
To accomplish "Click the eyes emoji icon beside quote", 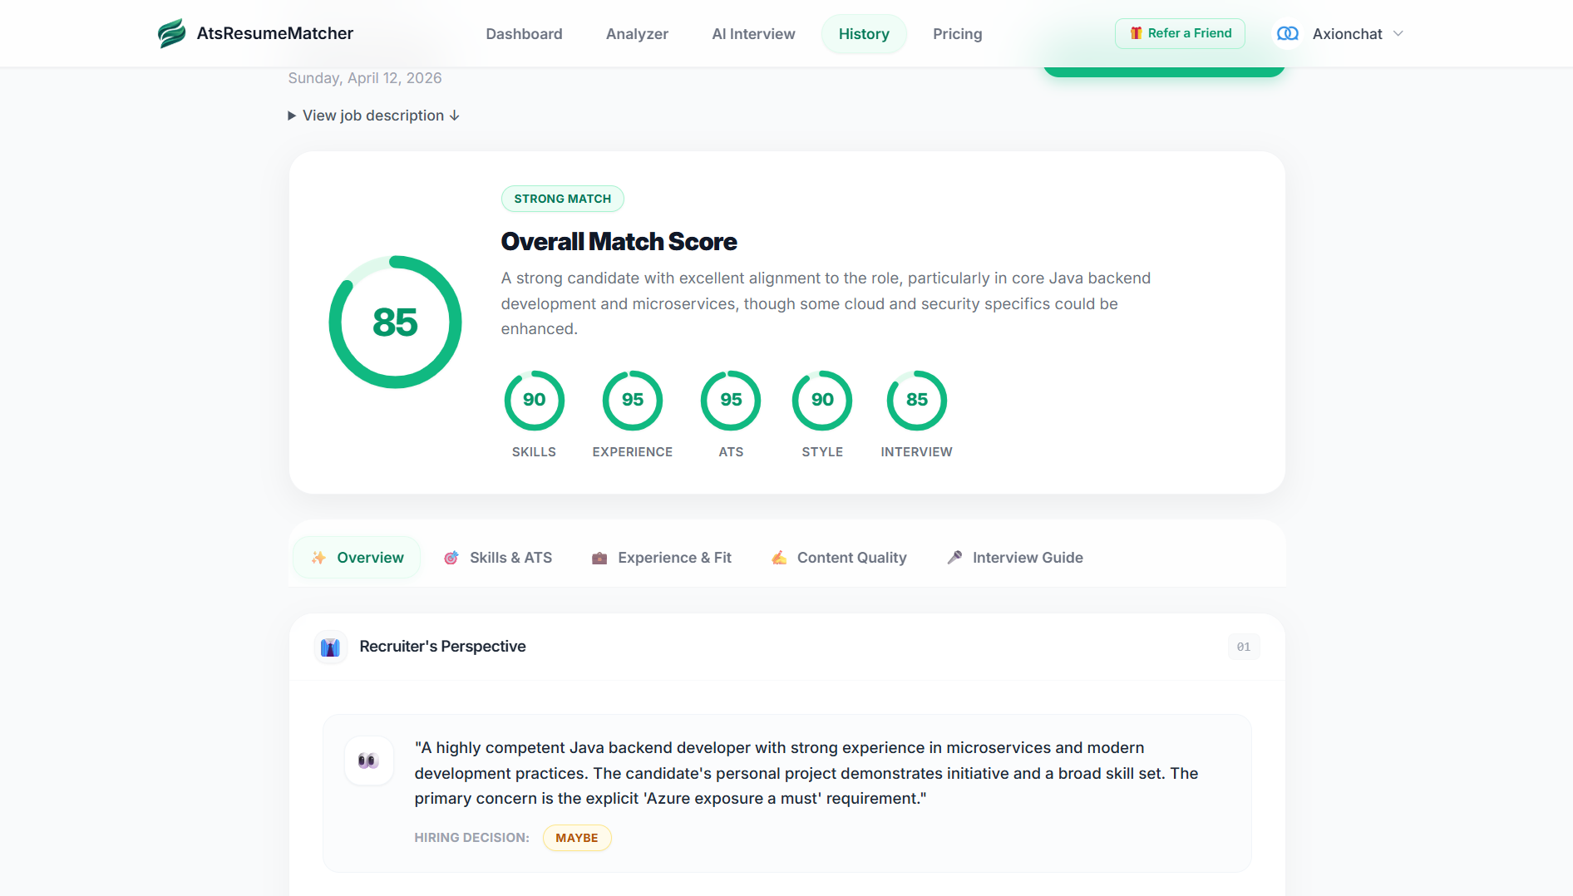I will pyautogui.click(x=368, y=761).
